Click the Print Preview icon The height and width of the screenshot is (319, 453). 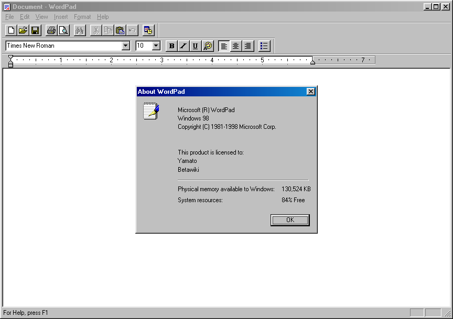tap(63, 30)
